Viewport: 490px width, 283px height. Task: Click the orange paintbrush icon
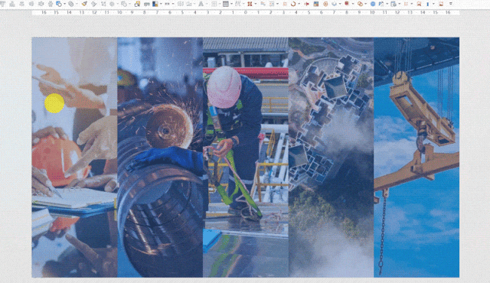(84, 4)
